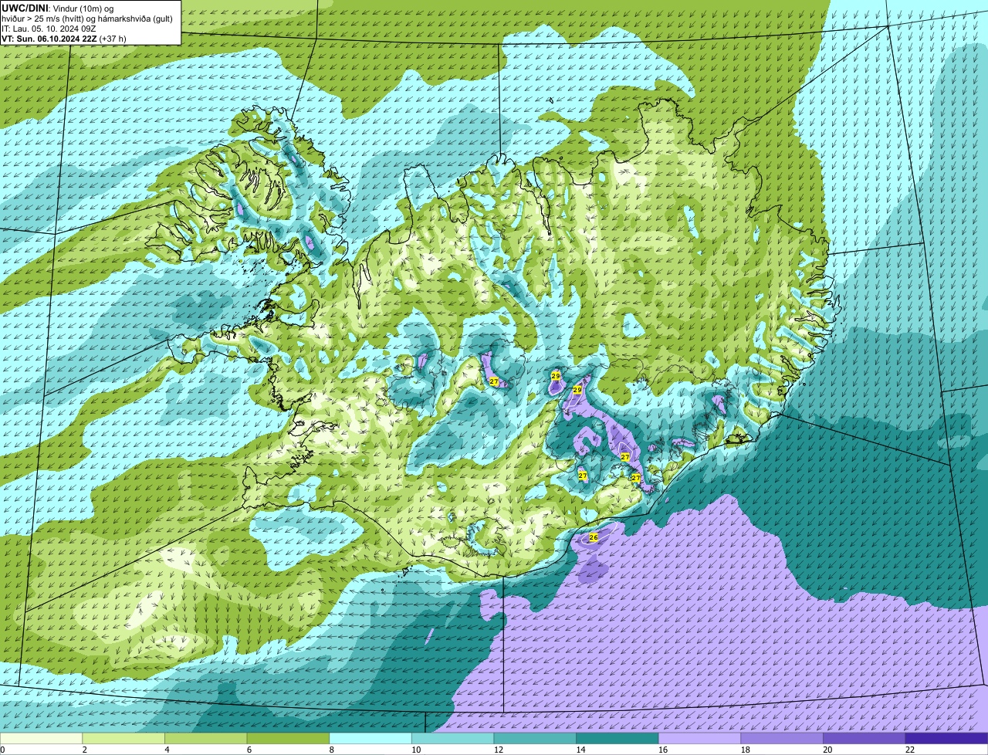Pick the light teal 10–12 legend swatch

pyautogui.click(x=452, y=739)
